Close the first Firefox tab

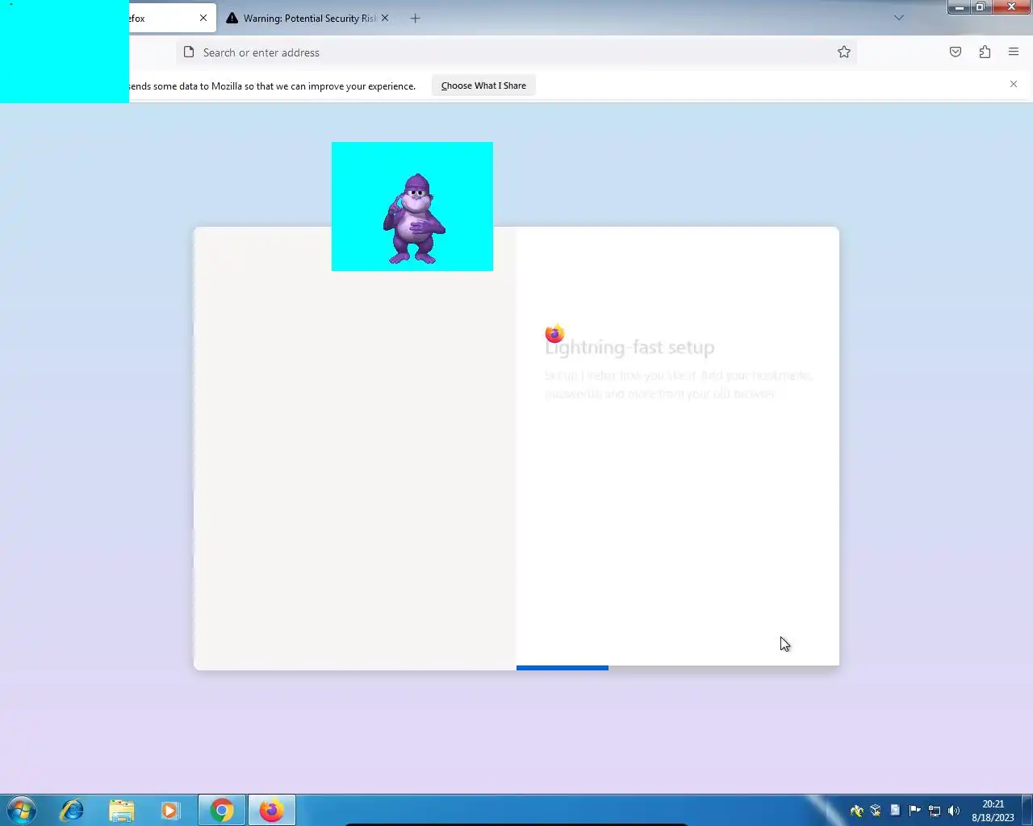click(x=203, y=18)
